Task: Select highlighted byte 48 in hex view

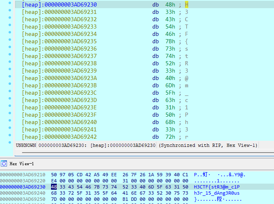Action: coord(54,186)
